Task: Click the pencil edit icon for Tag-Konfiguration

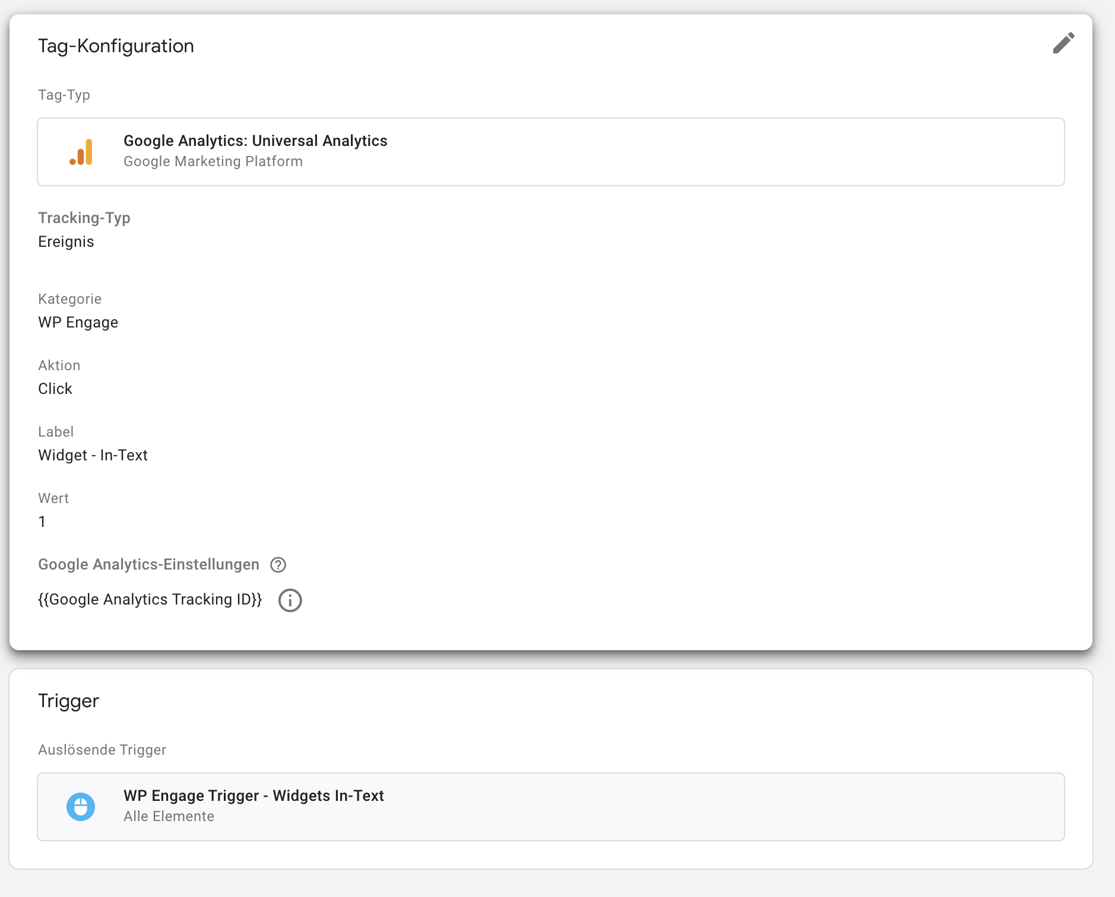Action: click(1063, 43)
